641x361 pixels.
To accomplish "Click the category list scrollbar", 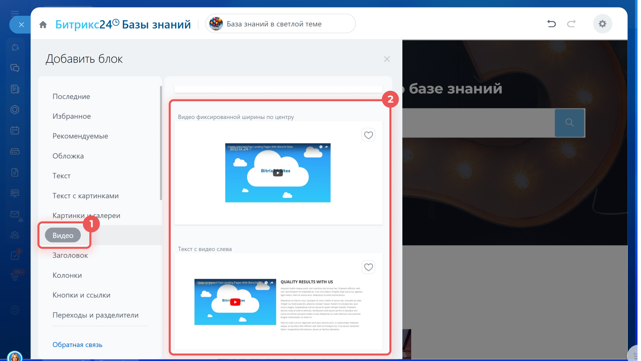I will click(161, 143).
